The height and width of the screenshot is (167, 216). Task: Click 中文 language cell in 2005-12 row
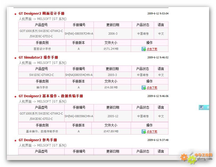161,116
